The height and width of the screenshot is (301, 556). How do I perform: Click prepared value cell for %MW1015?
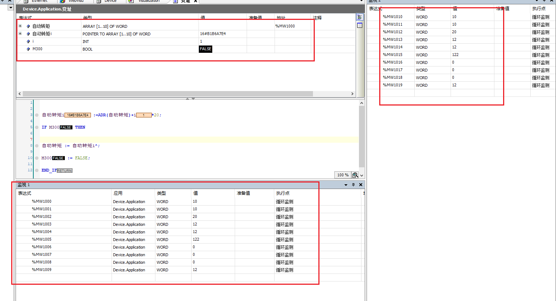point(512,55)
